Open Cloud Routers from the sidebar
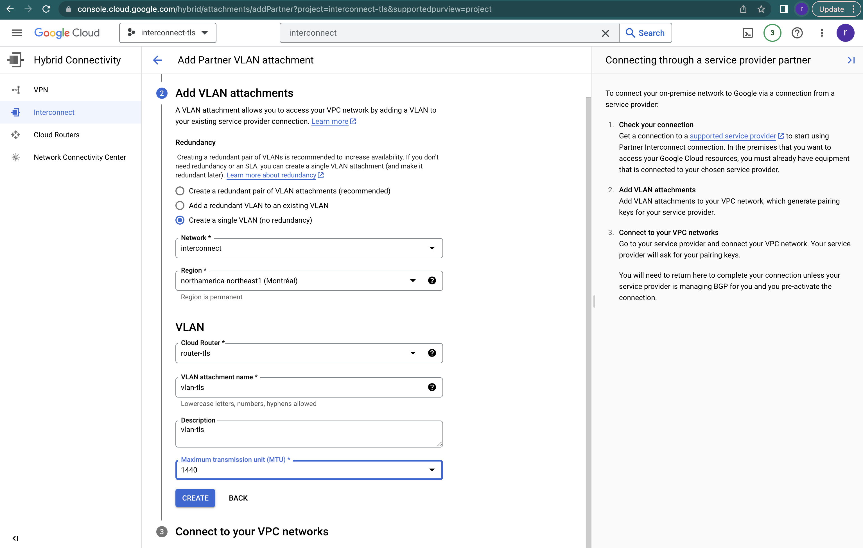 tap(56, 134)
